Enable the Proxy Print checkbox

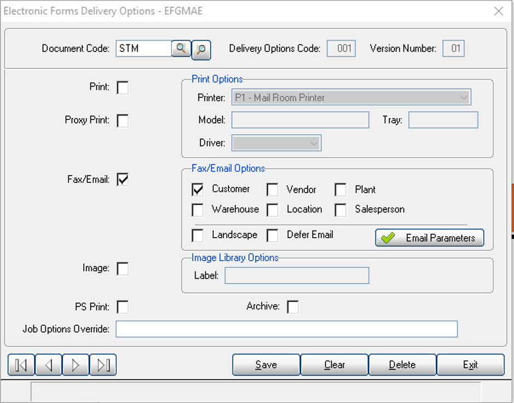pos(123,120)
